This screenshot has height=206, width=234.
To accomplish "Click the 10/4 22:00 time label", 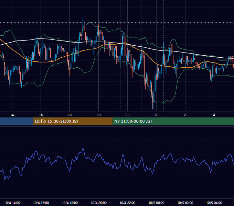I will pos(127,203).
